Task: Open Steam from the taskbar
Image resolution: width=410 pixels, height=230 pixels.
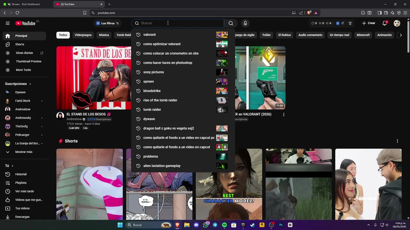Action: click(x=252, y=225)
